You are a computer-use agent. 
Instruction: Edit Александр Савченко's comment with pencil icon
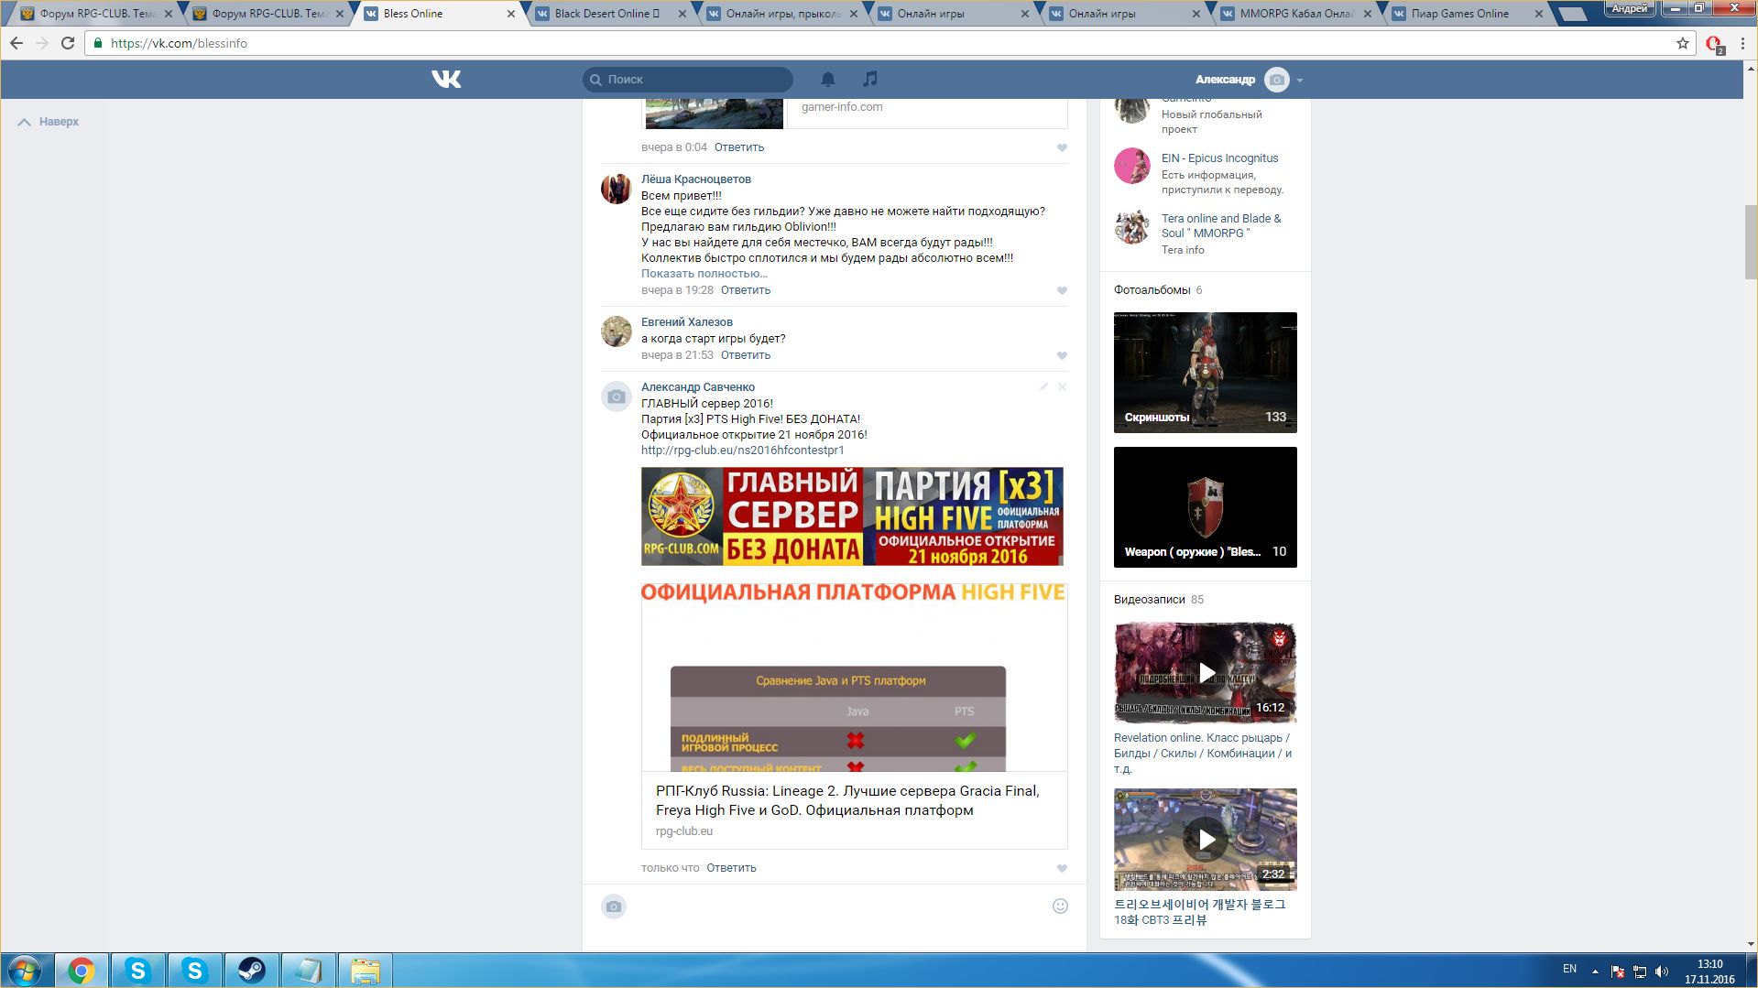[x=1043, y=387]
